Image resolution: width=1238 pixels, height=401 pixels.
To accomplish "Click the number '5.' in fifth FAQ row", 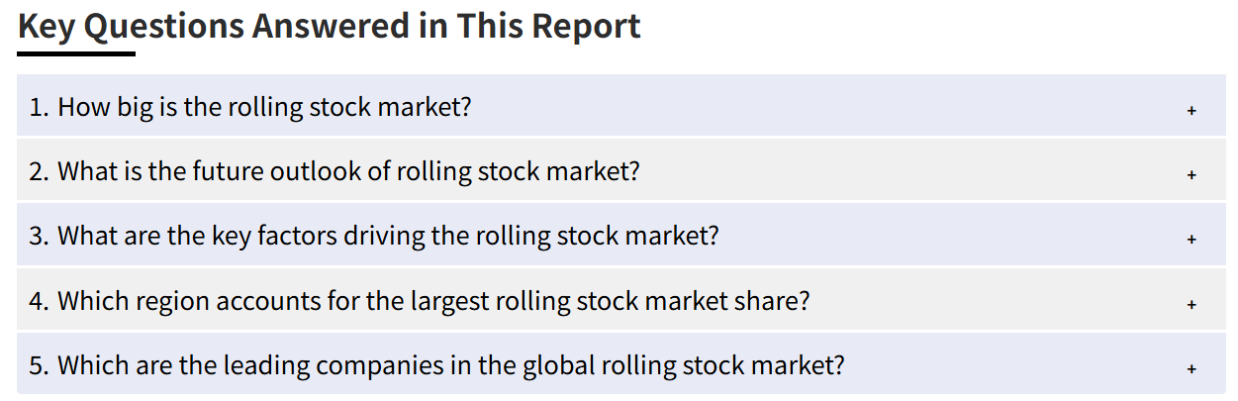I will [x=40, y=365].
